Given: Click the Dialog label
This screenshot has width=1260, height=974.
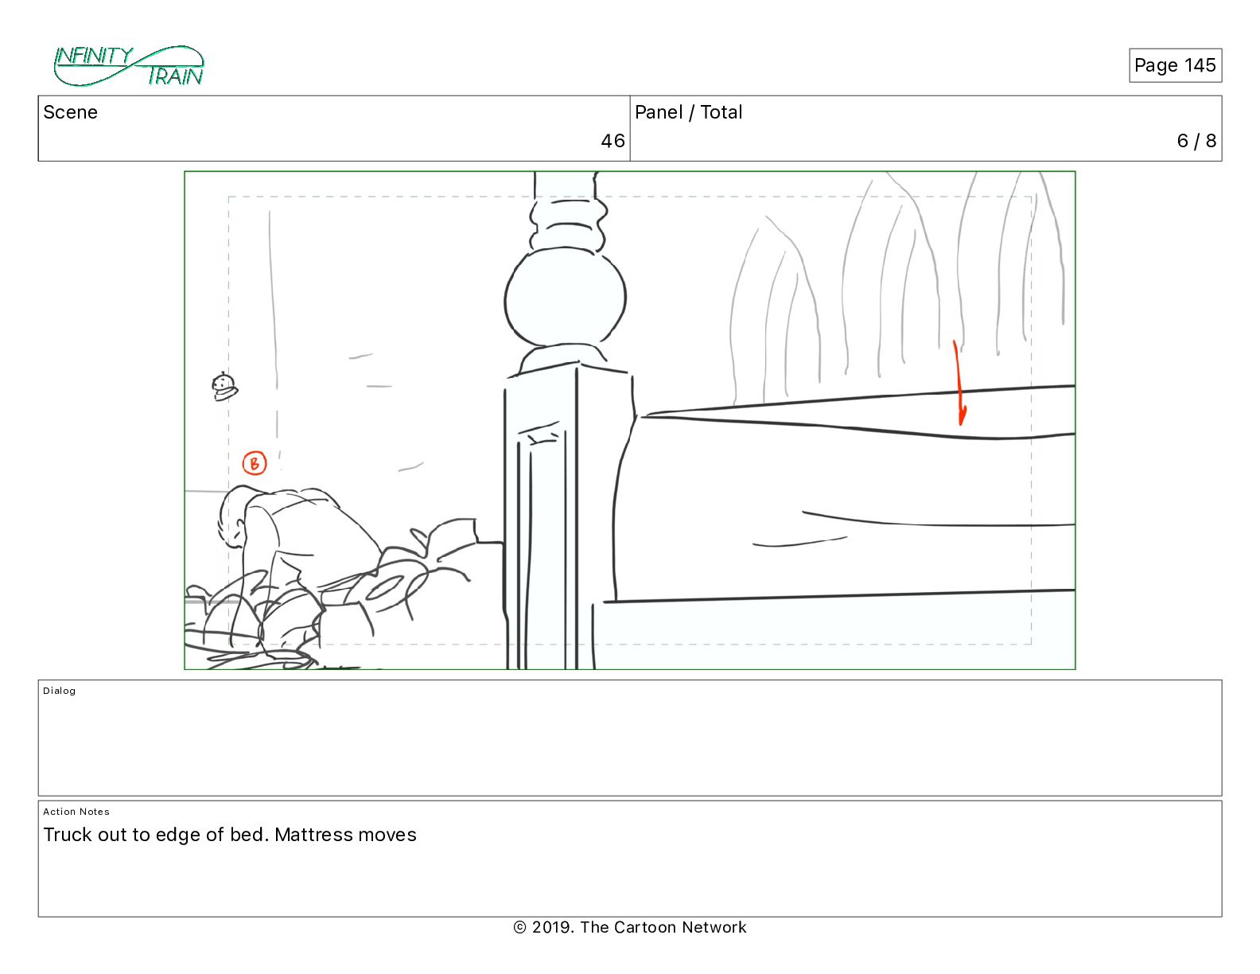Looking at the screenshot, I should (60, 691).
